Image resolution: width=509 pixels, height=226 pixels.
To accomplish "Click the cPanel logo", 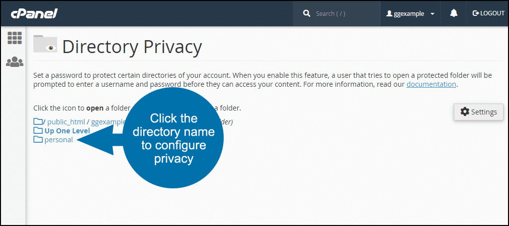I will (x=34, y=13).
